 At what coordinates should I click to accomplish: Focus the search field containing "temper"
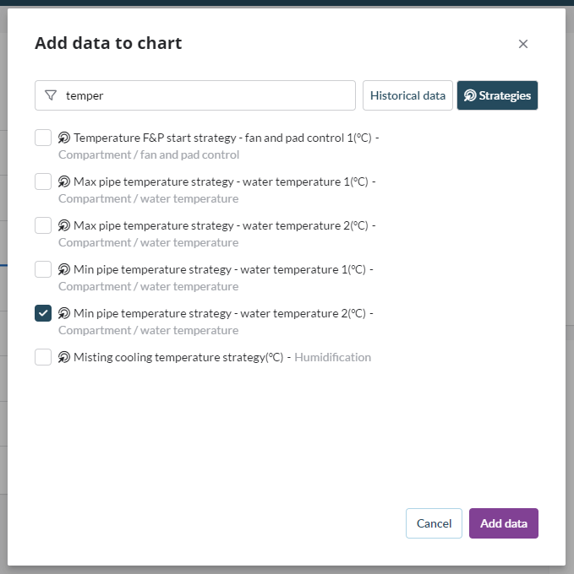[x=203, y=95]
